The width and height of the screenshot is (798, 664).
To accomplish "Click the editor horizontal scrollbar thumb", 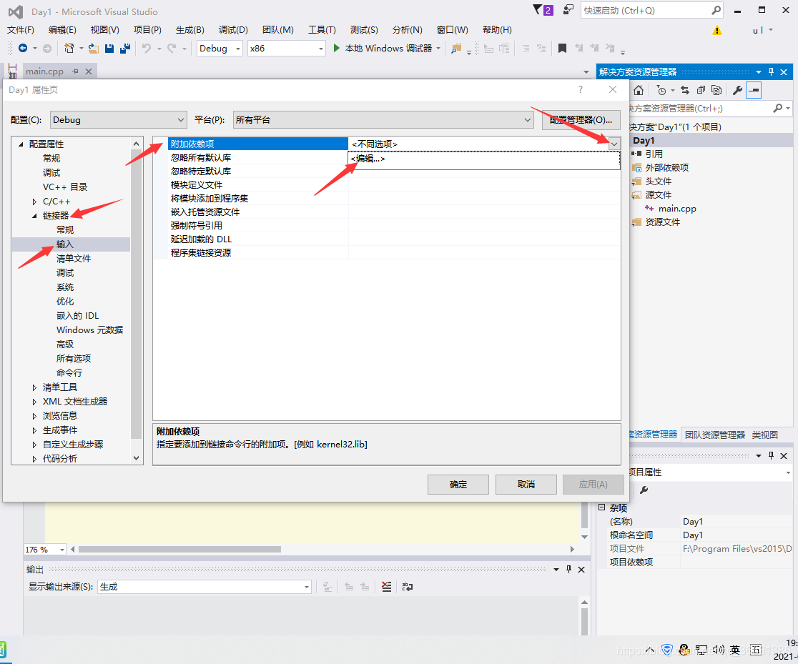I will pos(179,550).
